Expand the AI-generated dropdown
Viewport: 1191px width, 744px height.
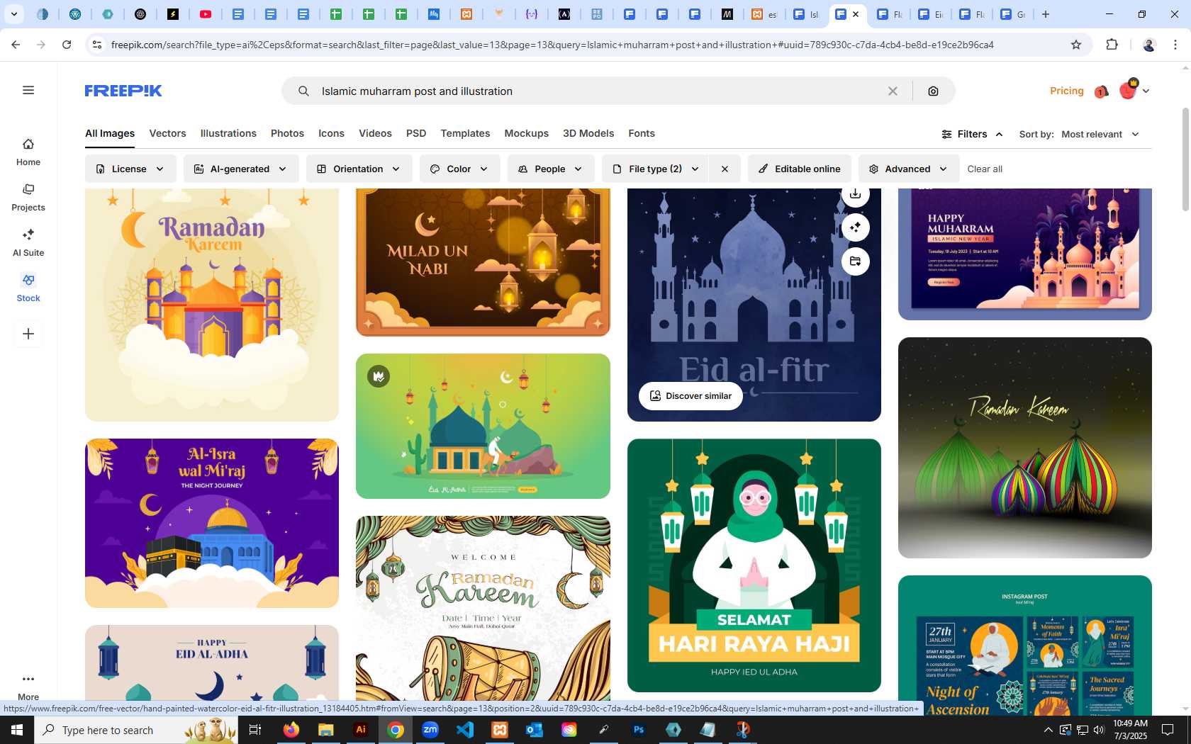tap(241, 169)
